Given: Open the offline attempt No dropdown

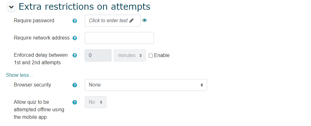Looking at the screenshot, I should click(x=95, y=102).
